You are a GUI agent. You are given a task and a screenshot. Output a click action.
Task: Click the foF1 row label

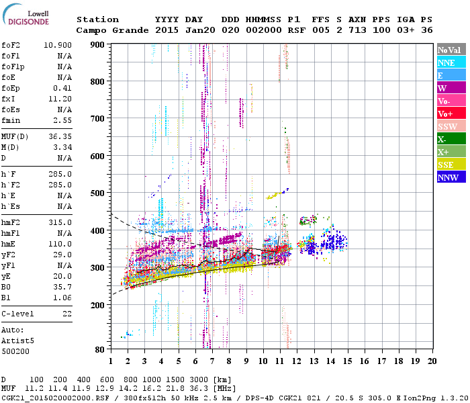11,56
